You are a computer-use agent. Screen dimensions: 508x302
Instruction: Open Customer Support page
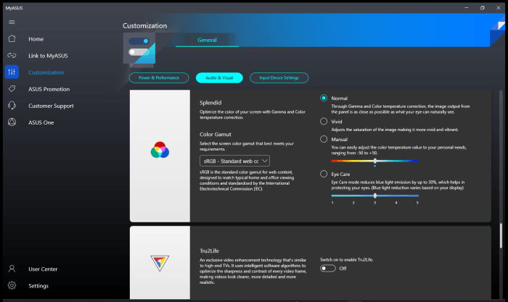pos(51,106)
